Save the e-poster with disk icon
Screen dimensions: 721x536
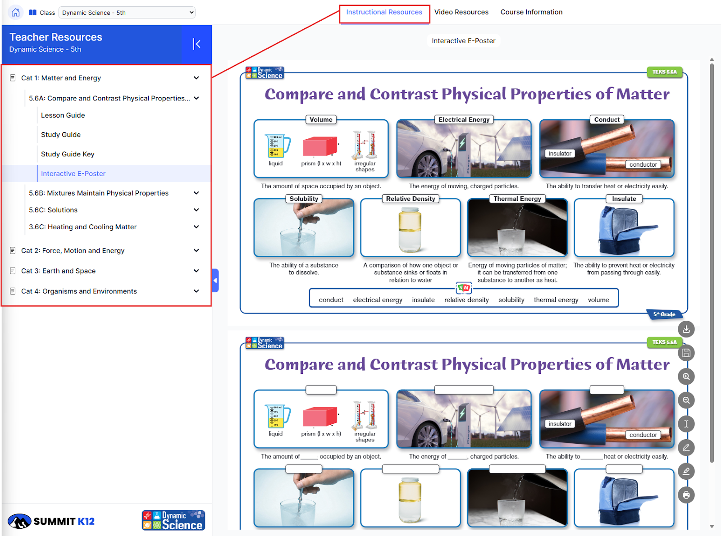(x=686, y=353)
